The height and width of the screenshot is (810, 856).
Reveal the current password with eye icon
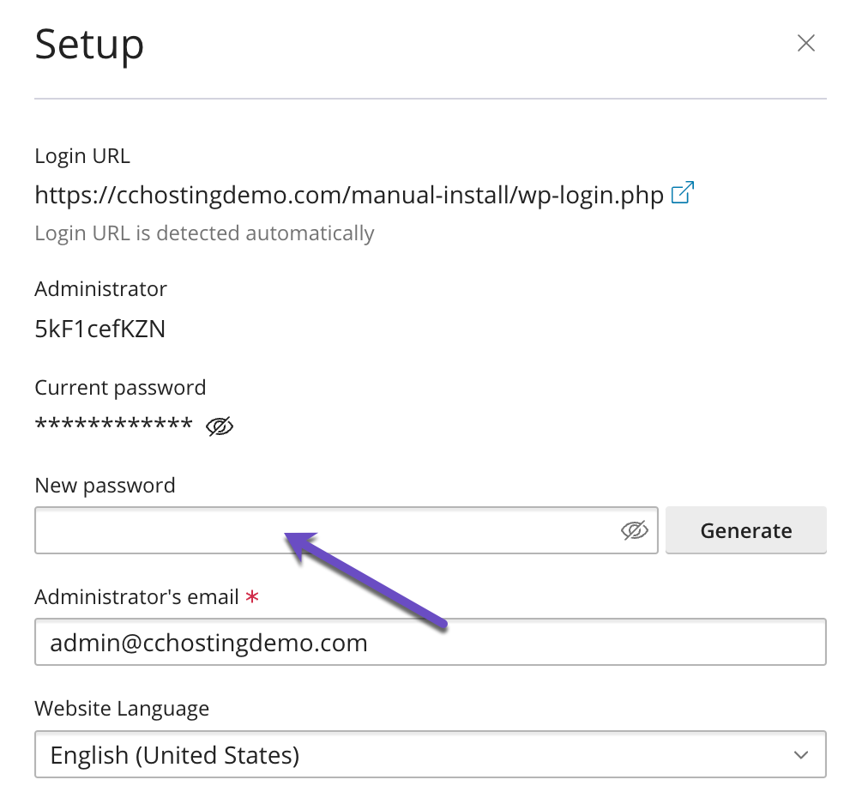click(x=220, y=426)
